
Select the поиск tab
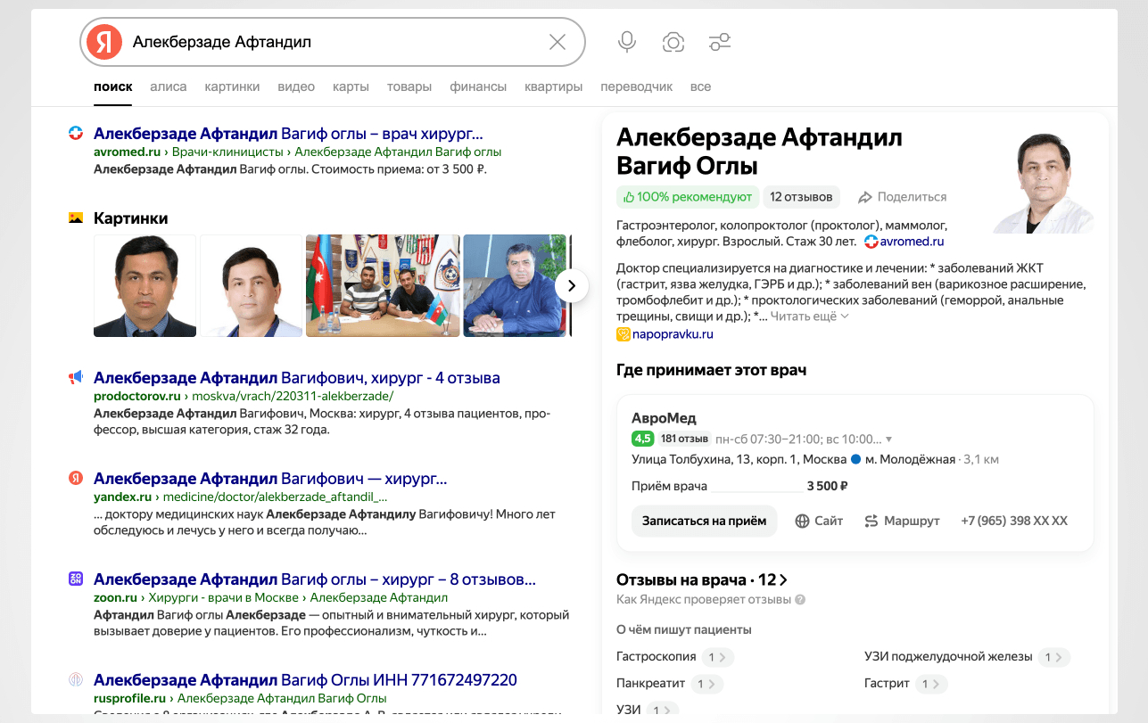pos(113,86)
